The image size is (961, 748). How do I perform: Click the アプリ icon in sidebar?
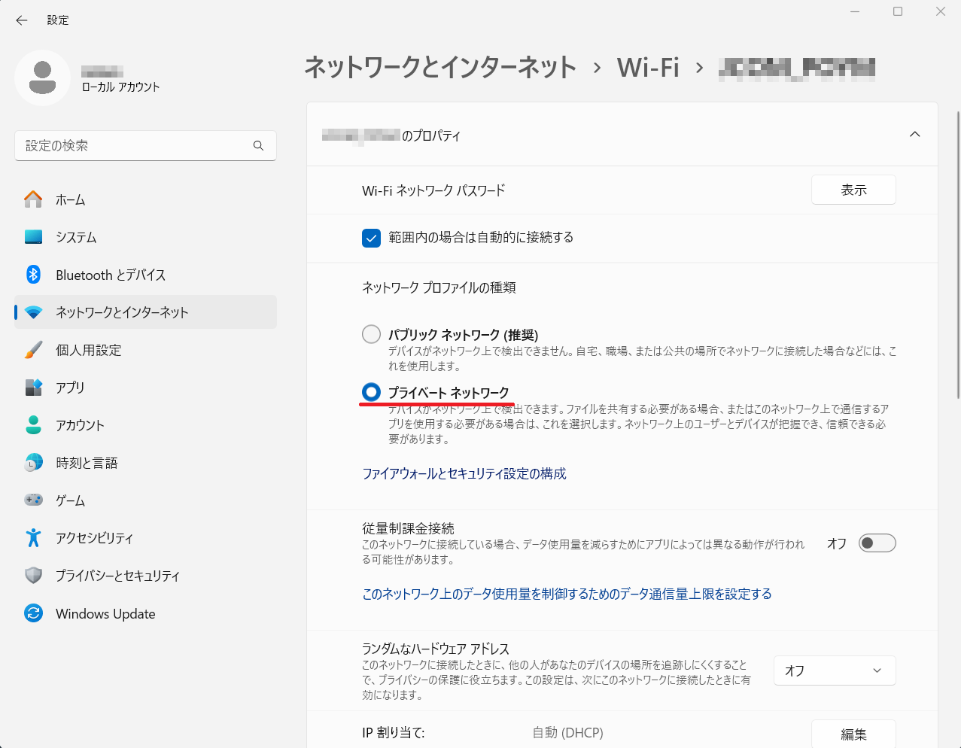(33, 388)
